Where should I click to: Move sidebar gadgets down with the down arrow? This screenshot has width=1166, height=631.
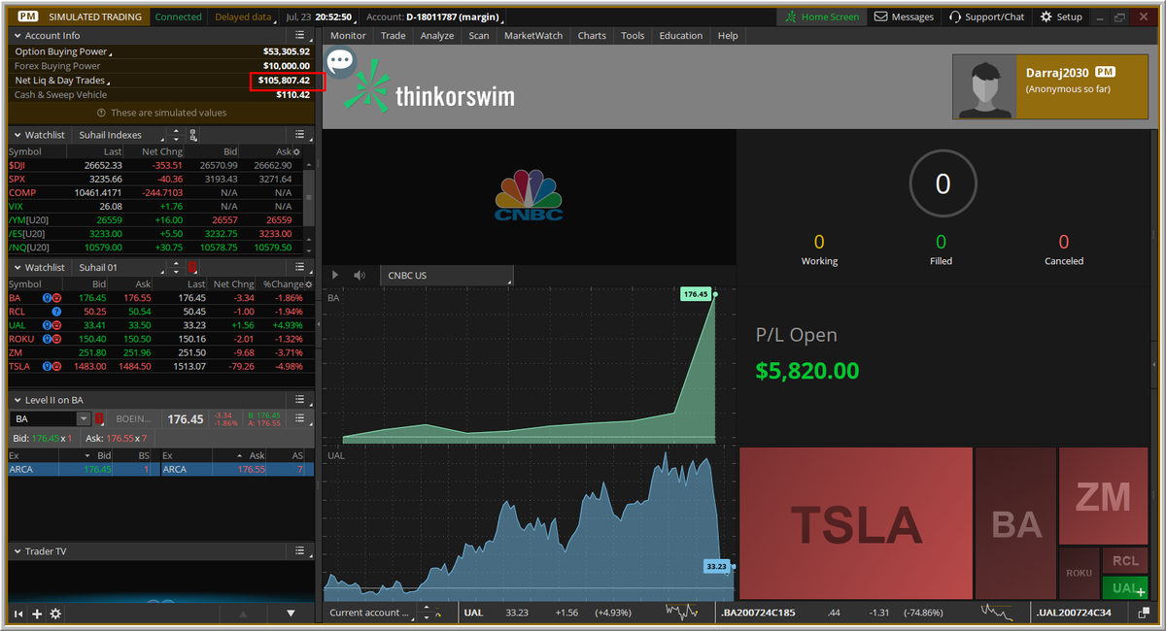tap(291, 614)
